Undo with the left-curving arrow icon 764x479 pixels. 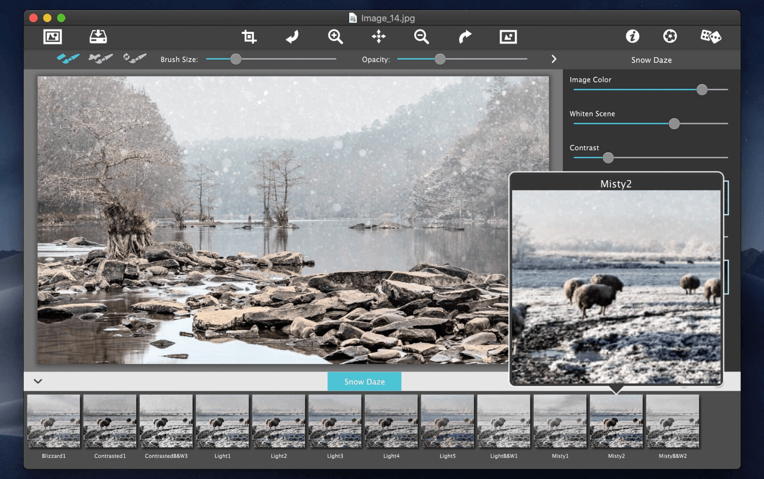click(x=292, y=37)
